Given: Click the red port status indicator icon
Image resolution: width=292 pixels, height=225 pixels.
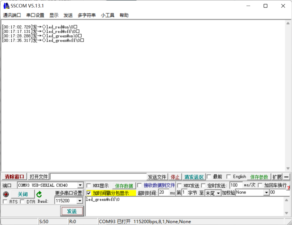Looking at the screenshot, I should pyautogui.click(x=6, y=193).
